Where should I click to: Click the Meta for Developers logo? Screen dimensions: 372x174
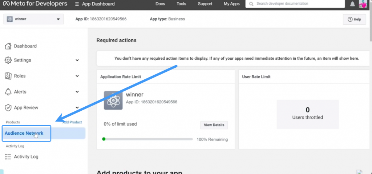click(x=35, y=4)
